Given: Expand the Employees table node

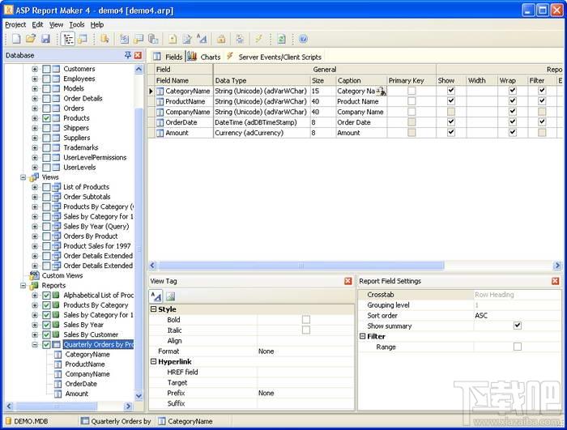Looking at the screenshot, I should point(35,79).
